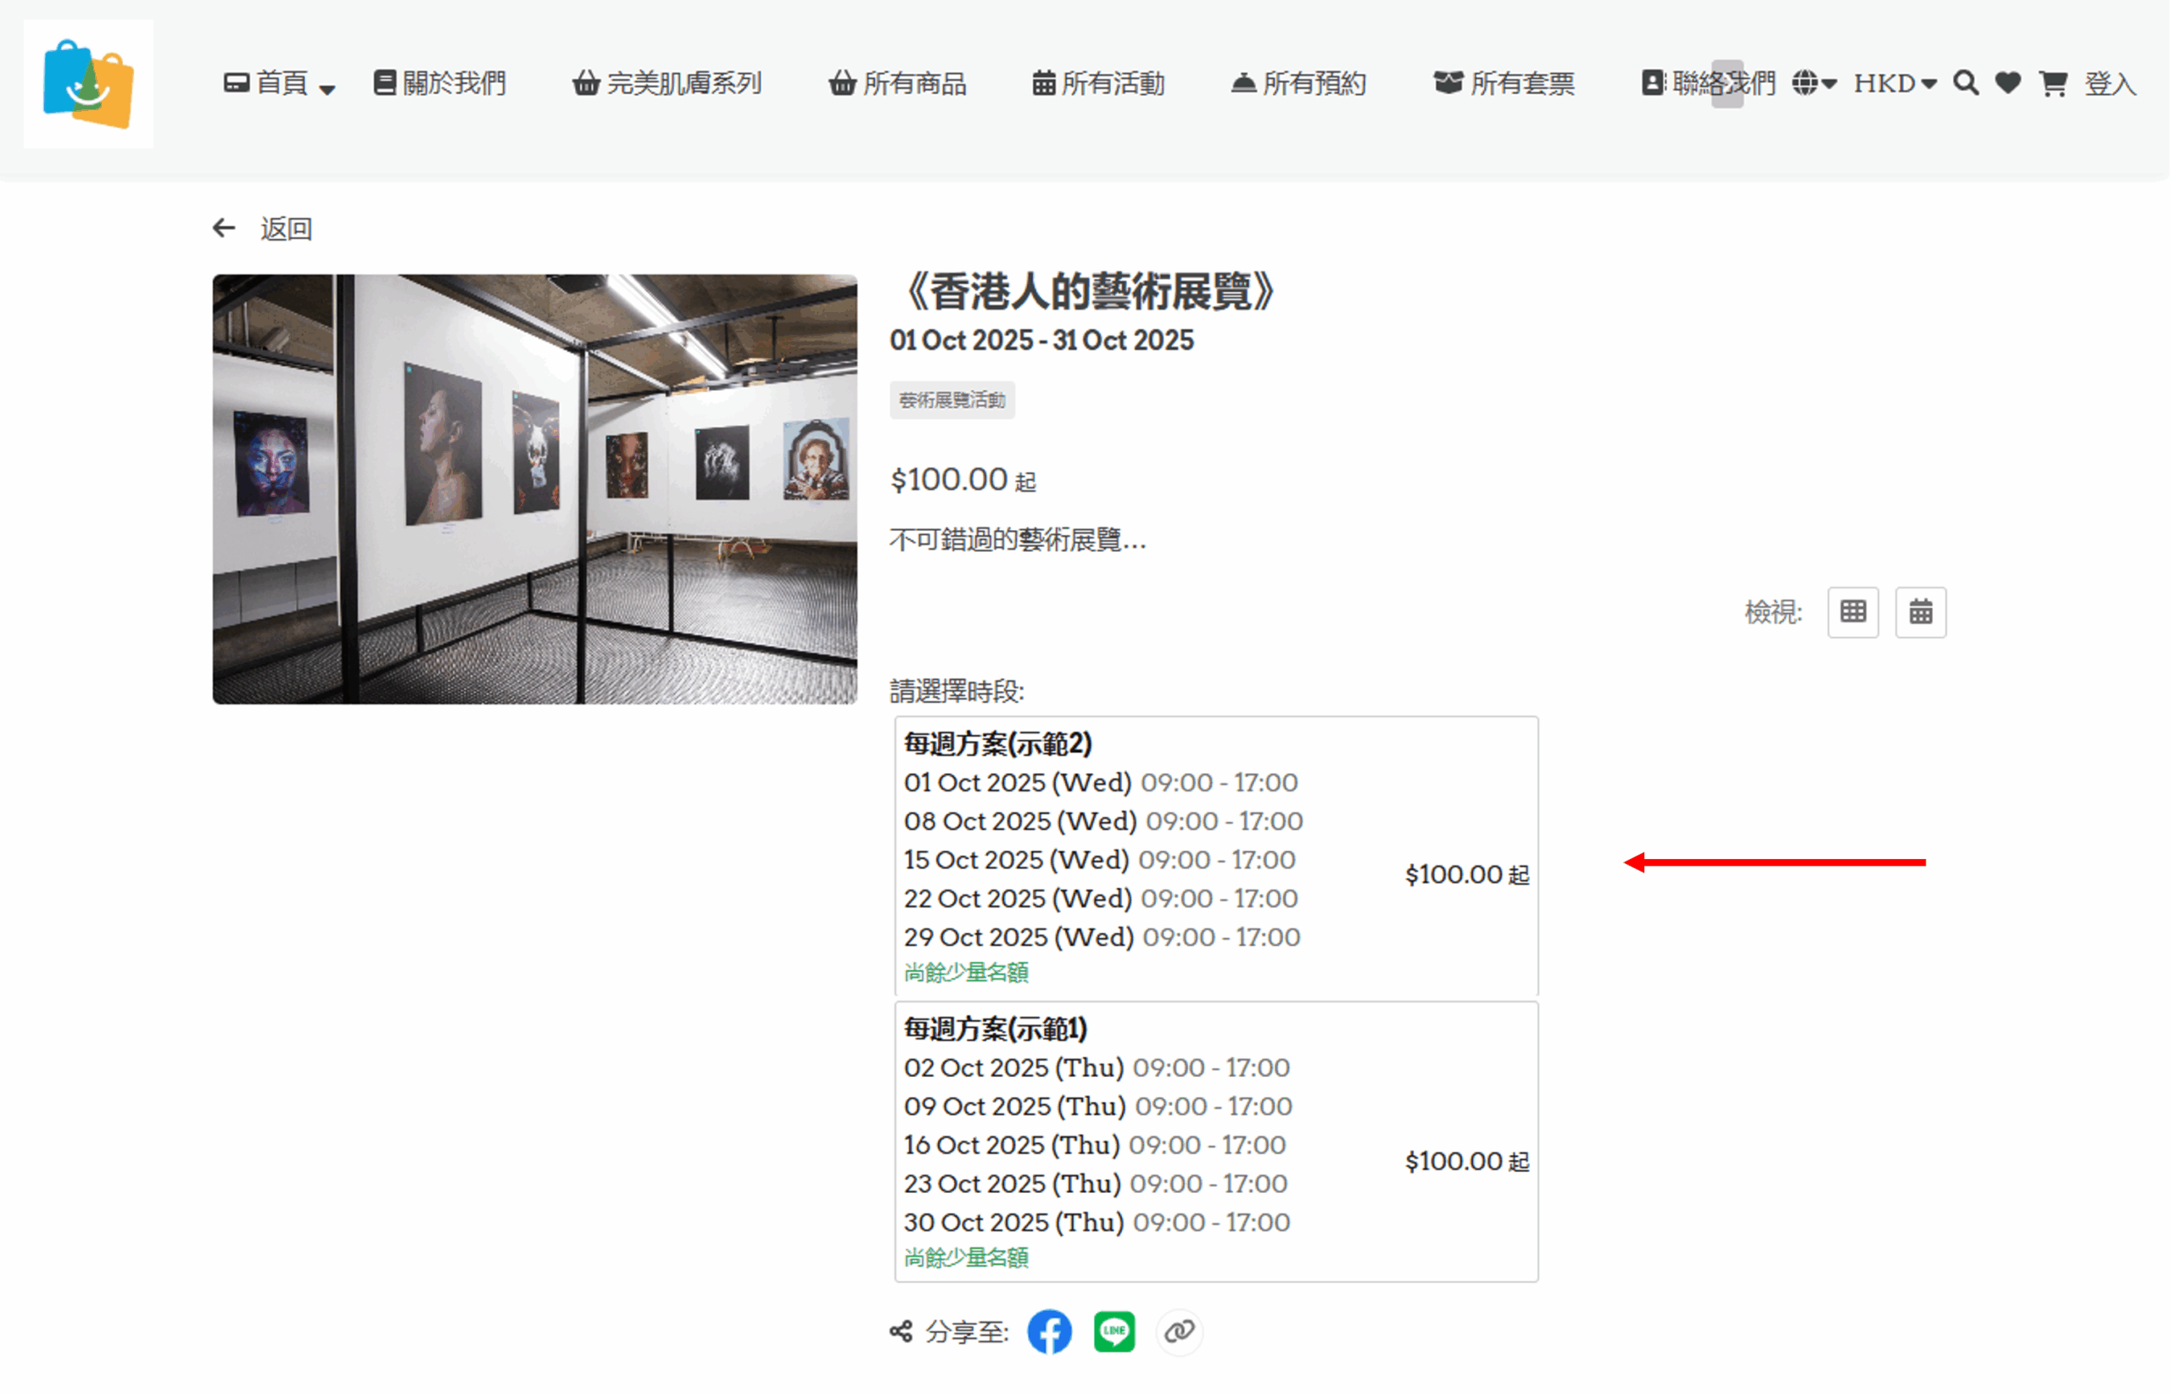Open the heart wishlist icon
The width and height of the screenshot is (2171, 1394).
click(2008, 83)
